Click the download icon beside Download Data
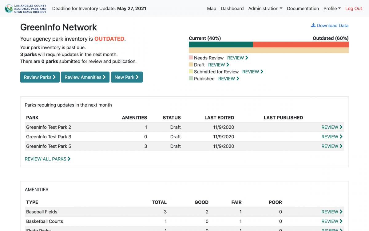This screenshot has width=369, height=231. (313, 26)
